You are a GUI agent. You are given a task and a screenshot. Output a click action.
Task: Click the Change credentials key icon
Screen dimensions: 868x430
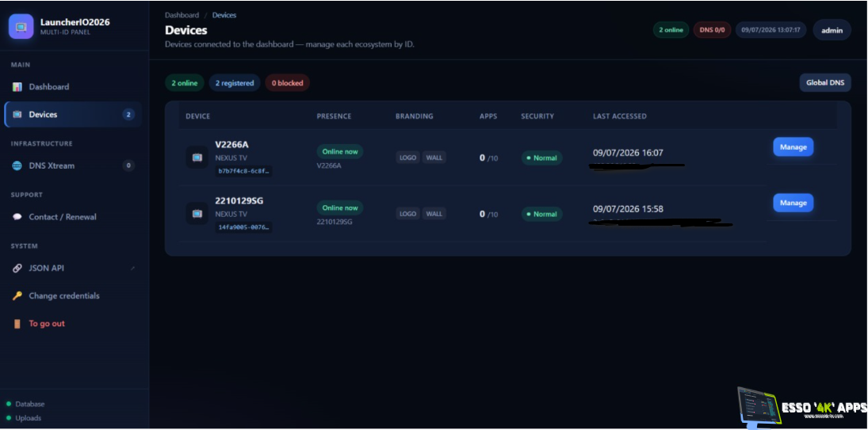(x=17, y=295)
